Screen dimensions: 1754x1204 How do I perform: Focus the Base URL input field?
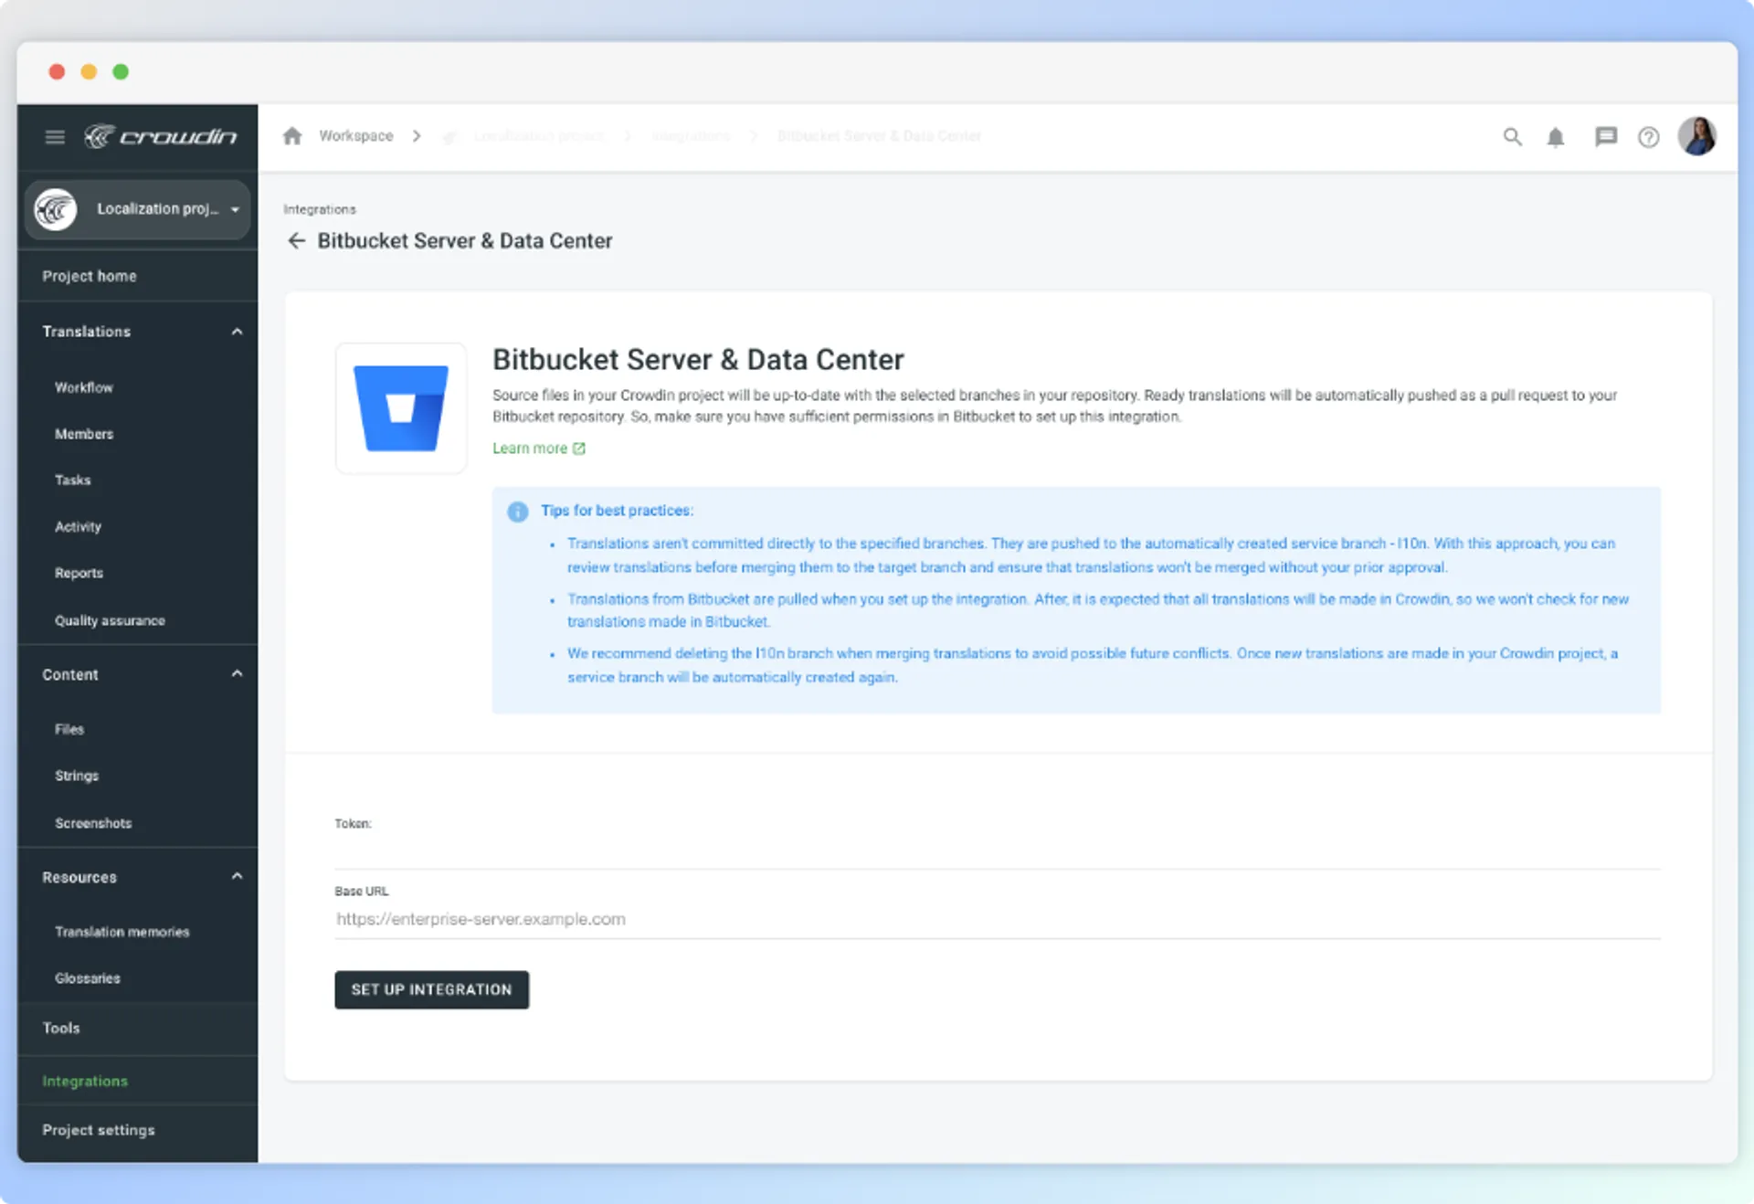(998, 919)
